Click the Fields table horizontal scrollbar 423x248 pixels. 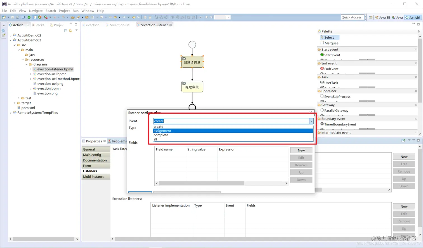(221, 183)
